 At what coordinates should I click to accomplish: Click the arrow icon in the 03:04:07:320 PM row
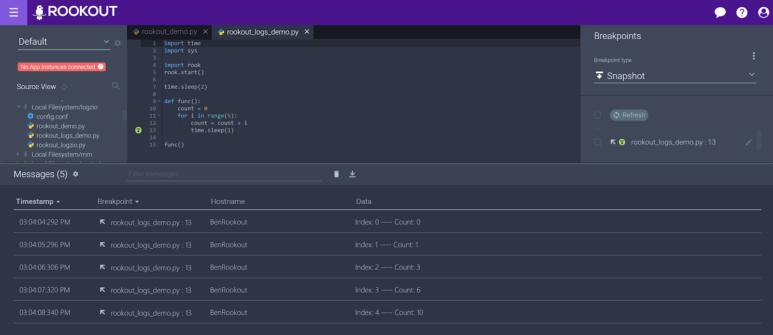point(102,290)
